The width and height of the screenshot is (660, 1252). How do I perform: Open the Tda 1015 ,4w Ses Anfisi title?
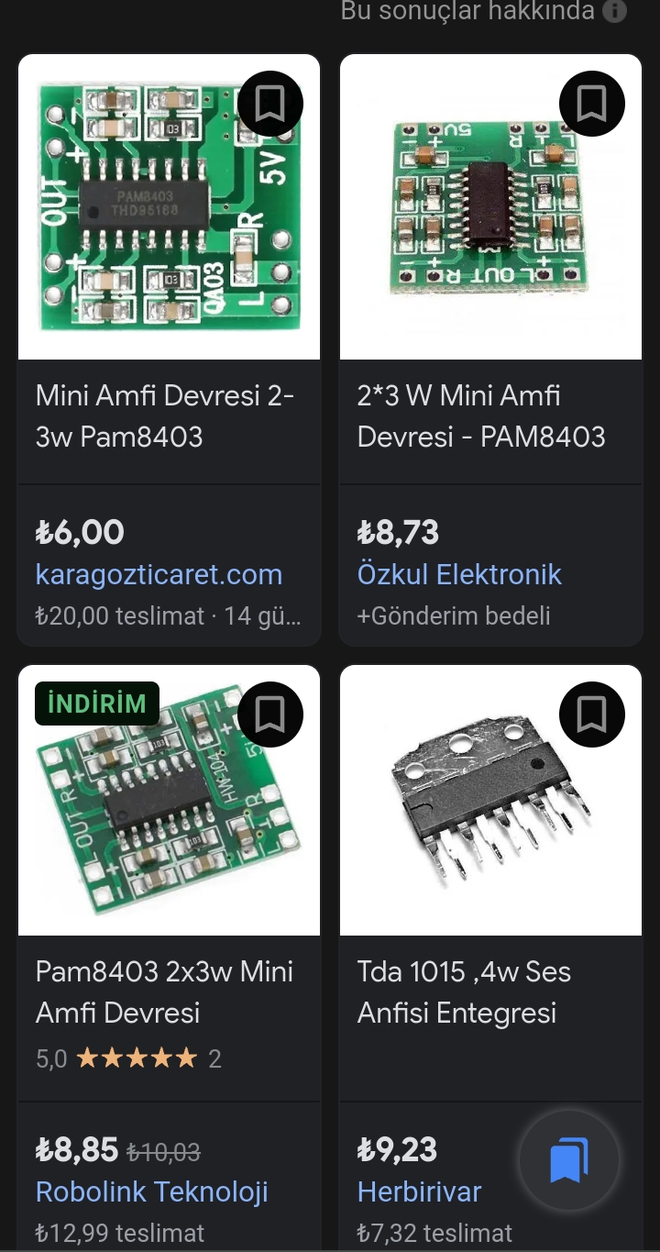tap(464, 992)
